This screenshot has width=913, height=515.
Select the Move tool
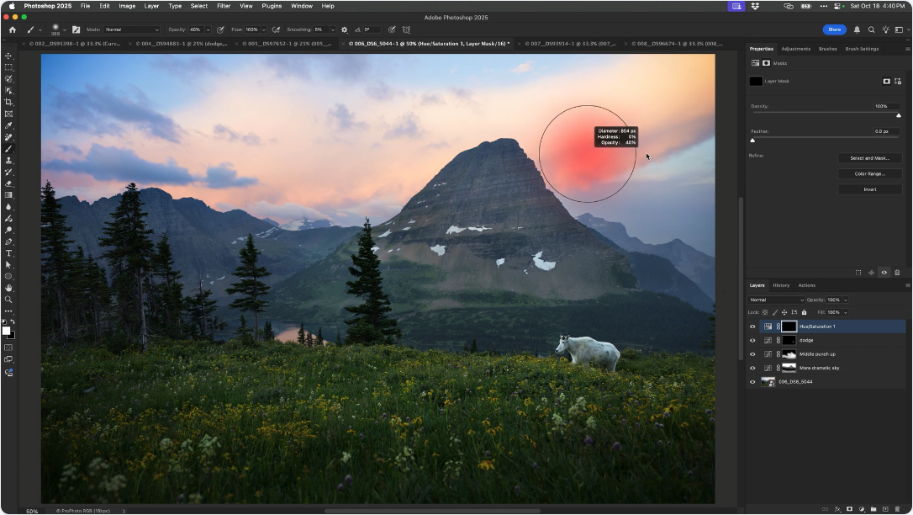pyautogui.click(x=8, y=56)
